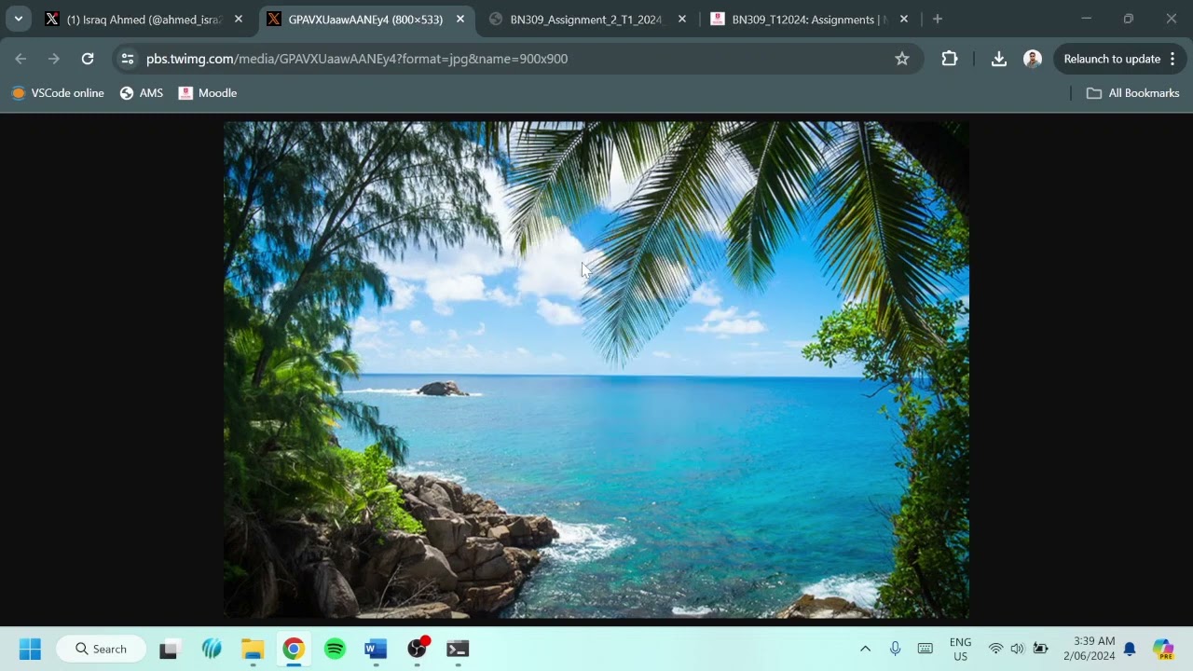Minimize the Chrome window
This screenshot has width=1193, height=671.
pyautogui.click(x=1086, y=19)
